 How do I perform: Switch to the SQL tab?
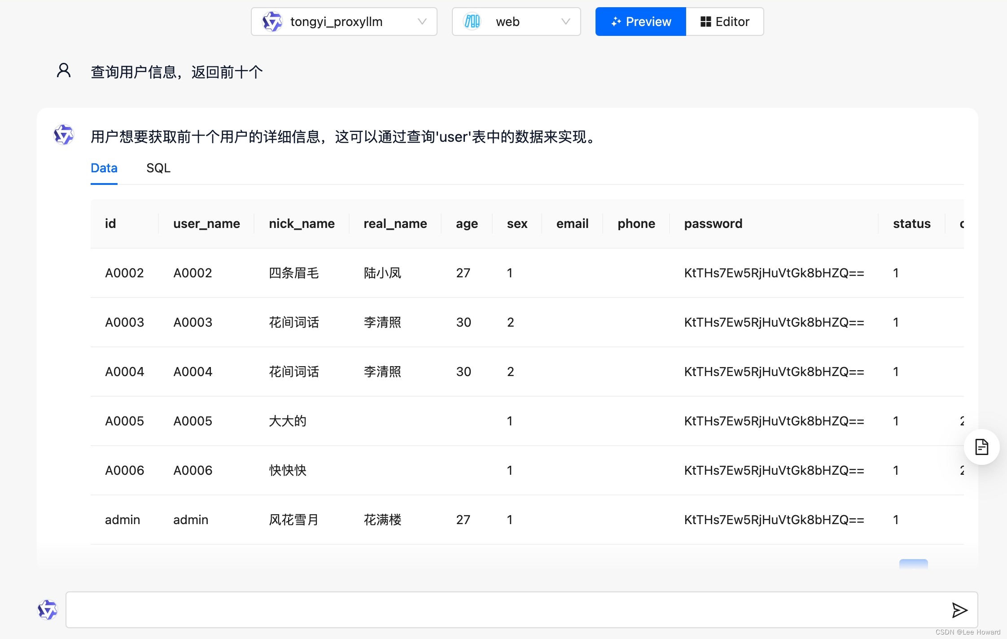tap(158, 168)
